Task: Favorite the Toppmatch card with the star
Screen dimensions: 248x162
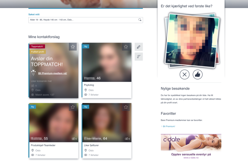Action: 73,47
